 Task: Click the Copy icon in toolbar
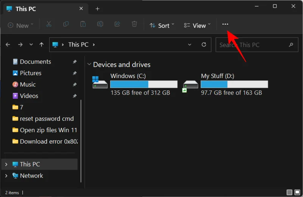66,24
